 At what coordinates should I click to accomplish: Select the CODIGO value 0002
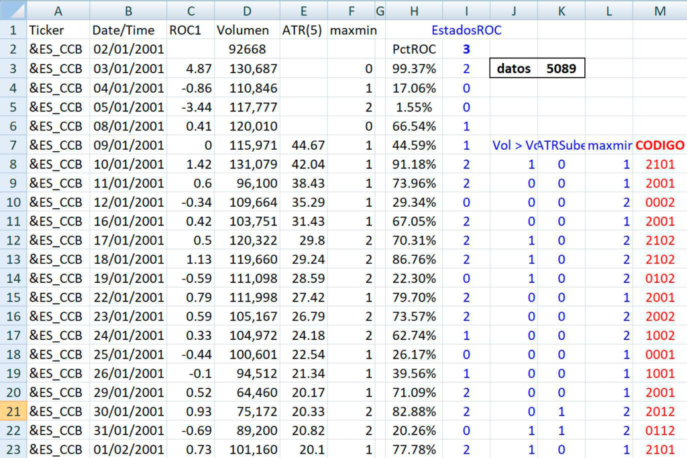click(660, 202)
